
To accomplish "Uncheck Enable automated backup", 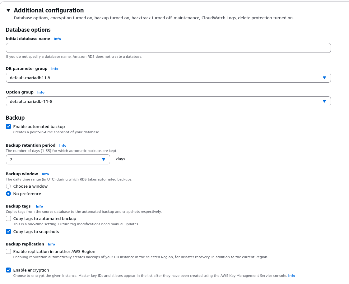I will (x=8, y=126).
